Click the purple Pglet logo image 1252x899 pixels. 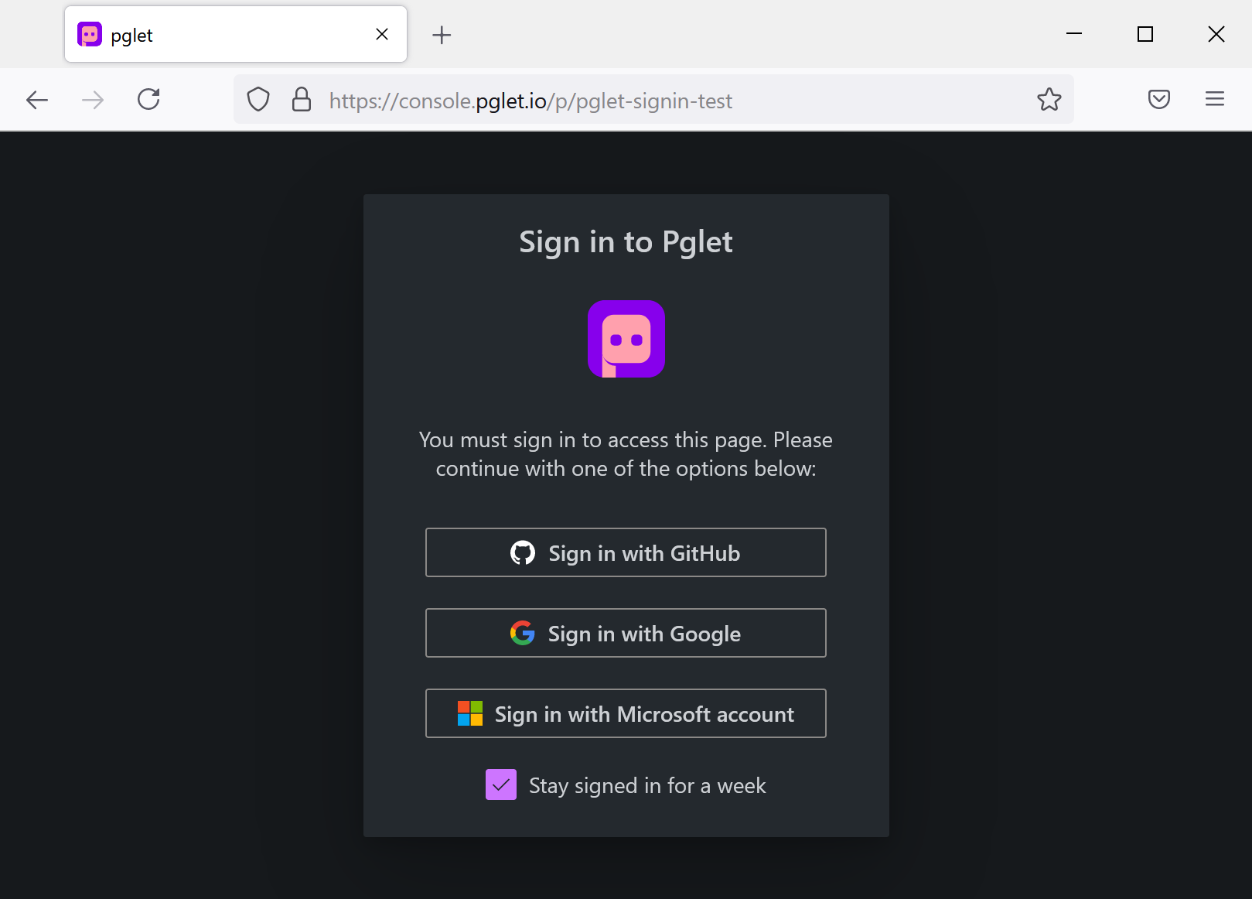tap(626, 339)
